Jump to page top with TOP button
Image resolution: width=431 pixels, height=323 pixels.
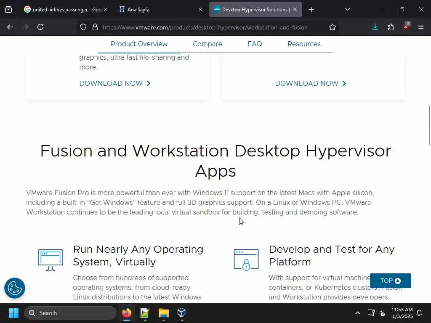coord(390,281)
